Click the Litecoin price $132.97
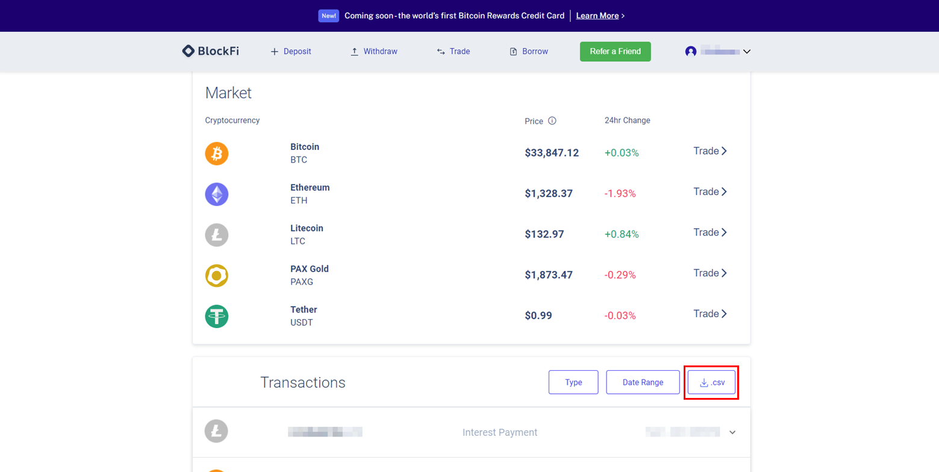 coord(544,234)
